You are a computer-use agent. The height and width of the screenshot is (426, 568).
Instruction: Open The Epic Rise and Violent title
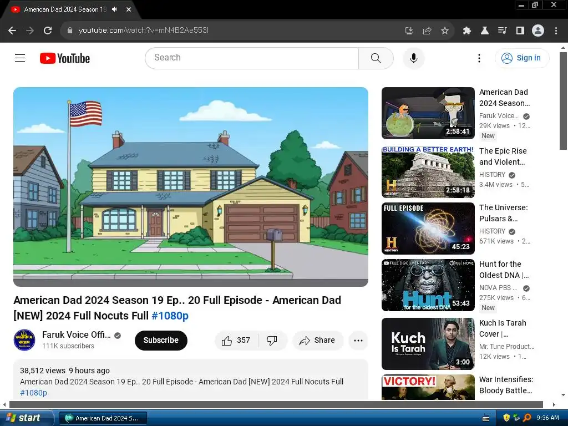coord(503,156)
